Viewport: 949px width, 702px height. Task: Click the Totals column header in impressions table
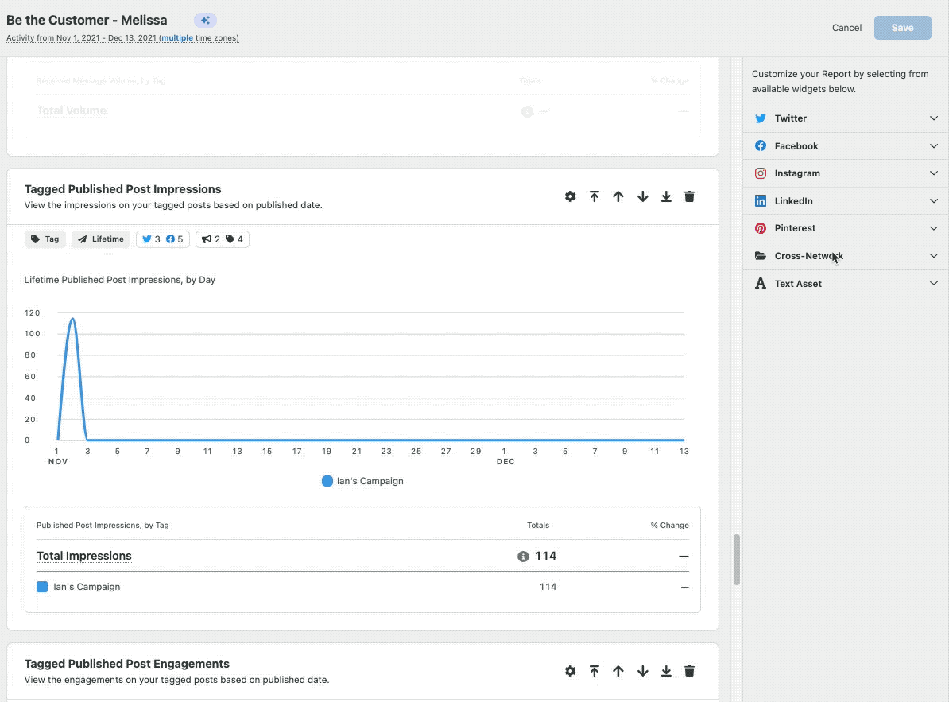[538, 526]
